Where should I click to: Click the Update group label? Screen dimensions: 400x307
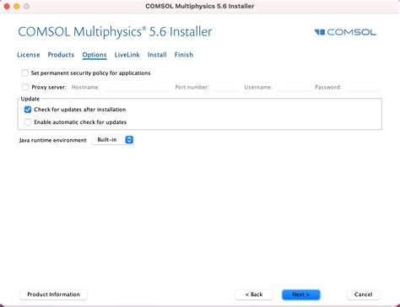(30, 99)
